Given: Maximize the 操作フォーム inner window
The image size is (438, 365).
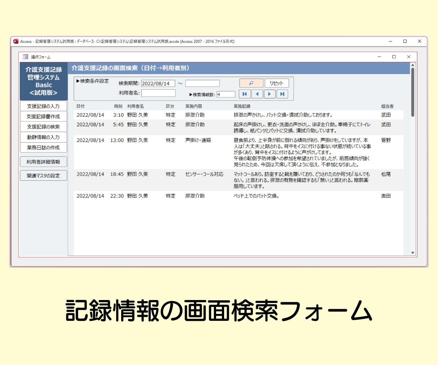Looking at the screenshot, I should click(x=394, y=57).
